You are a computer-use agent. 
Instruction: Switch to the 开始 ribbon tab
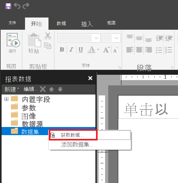[37, 24]
